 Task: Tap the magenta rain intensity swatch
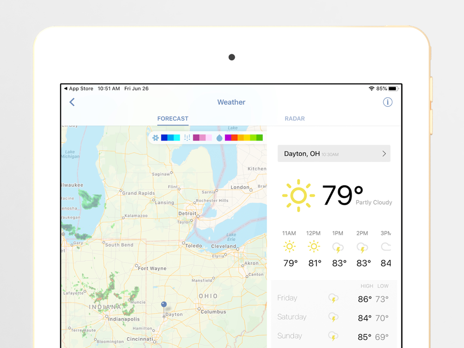tap(228, 138)
